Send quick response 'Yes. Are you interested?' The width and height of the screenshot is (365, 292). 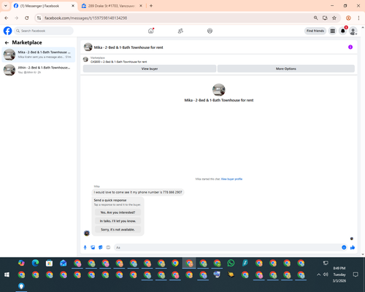pyautogui.click(x=118, y=212)
